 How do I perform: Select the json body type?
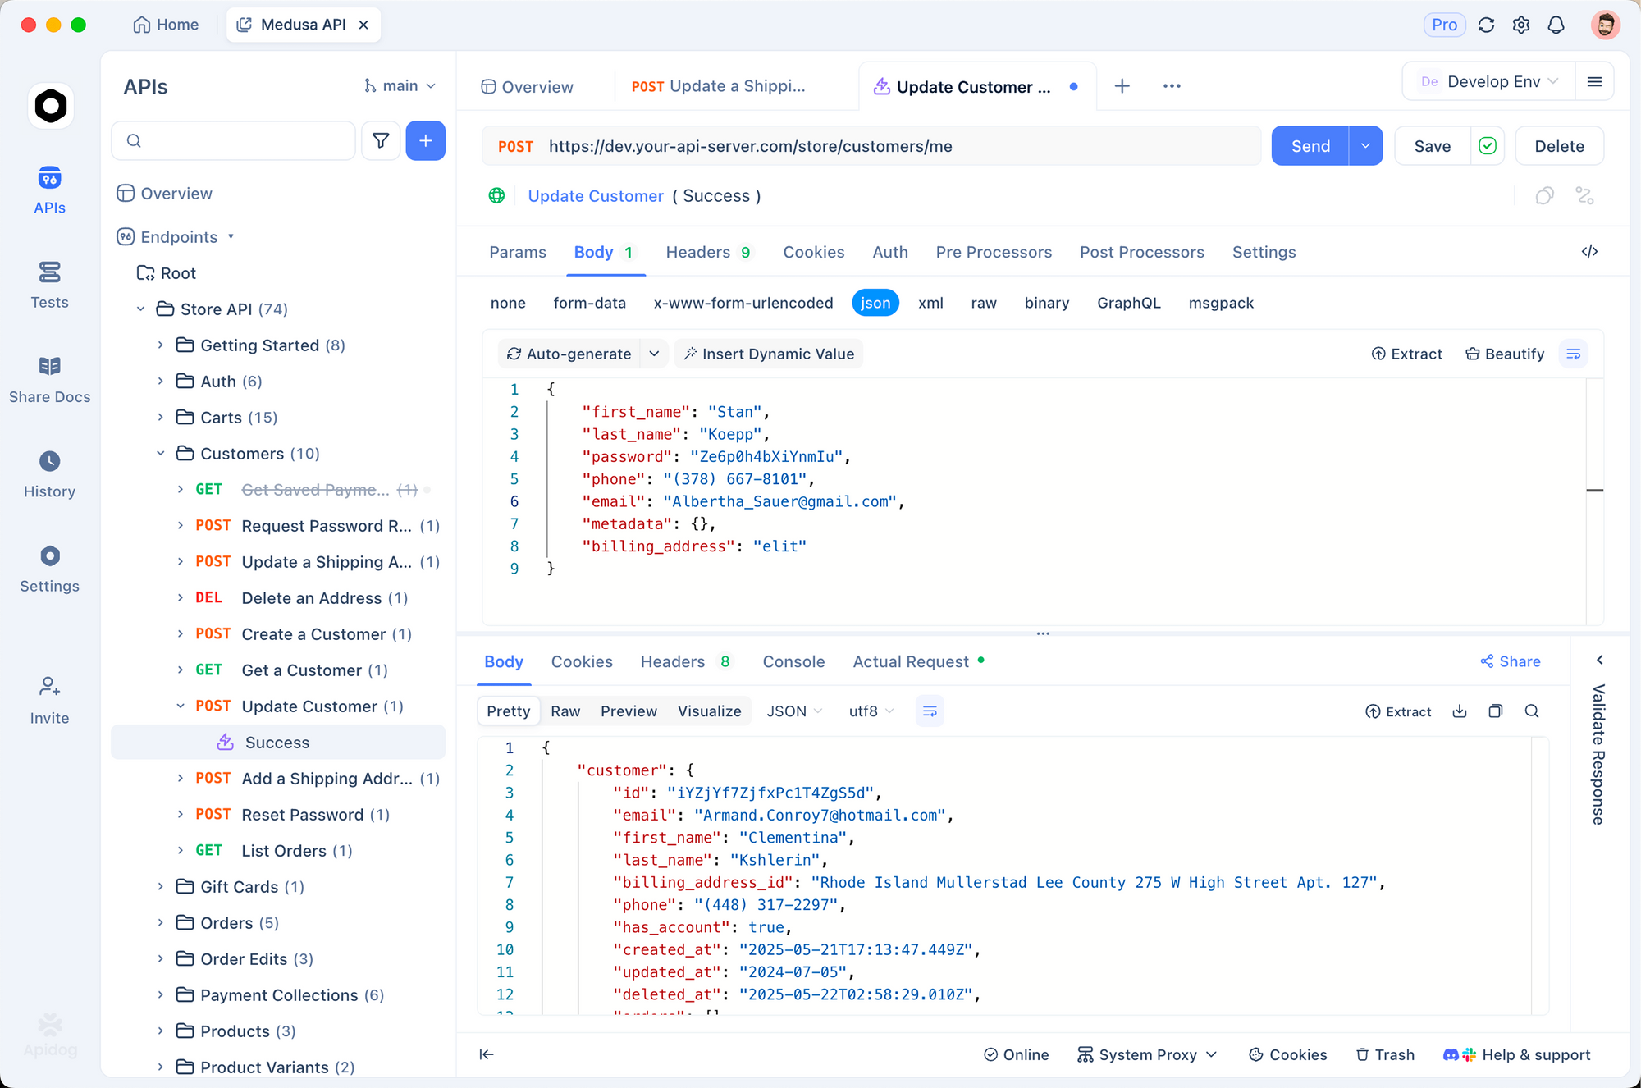click(x=875, y=303)
